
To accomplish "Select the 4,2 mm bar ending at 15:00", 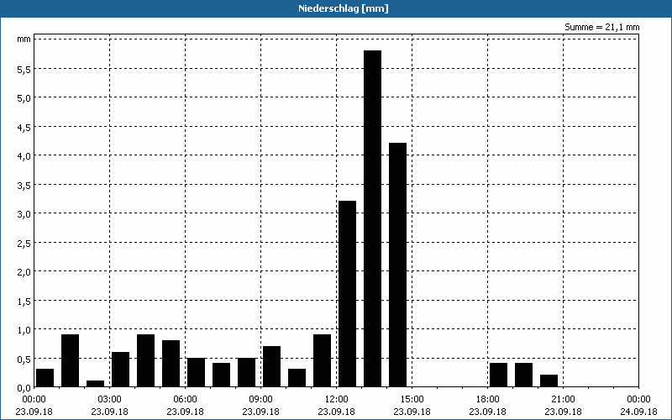I will [x=397, y=265].
